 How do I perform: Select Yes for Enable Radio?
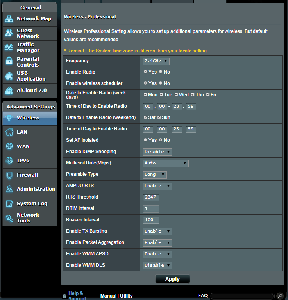coord(145,72)
